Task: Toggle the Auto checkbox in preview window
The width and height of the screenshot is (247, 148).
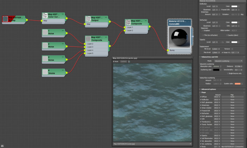Action: 114,61
